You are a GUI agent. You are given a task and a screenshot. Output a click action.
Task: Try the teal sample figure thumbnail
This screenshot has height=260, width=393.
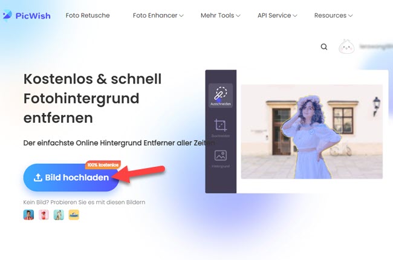[59, 215]
